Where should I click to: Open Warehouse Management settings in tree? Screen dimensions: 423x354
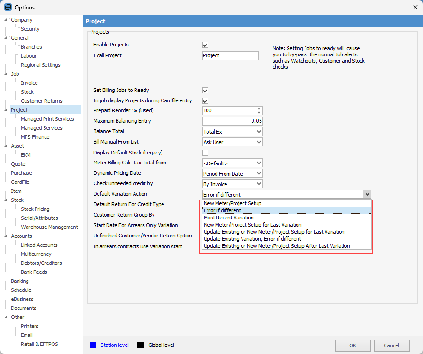pyautogui.click(x=49, y=227)
